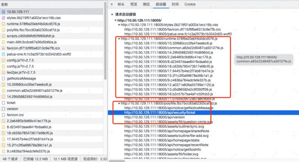Screen dimensions: 299x162
Task: Select the 启动器 tab
Action: point(161,4)
